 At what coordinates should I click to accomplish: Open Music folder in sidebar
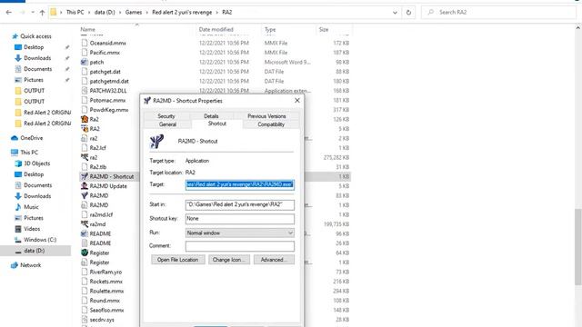[x=31, y=207]
